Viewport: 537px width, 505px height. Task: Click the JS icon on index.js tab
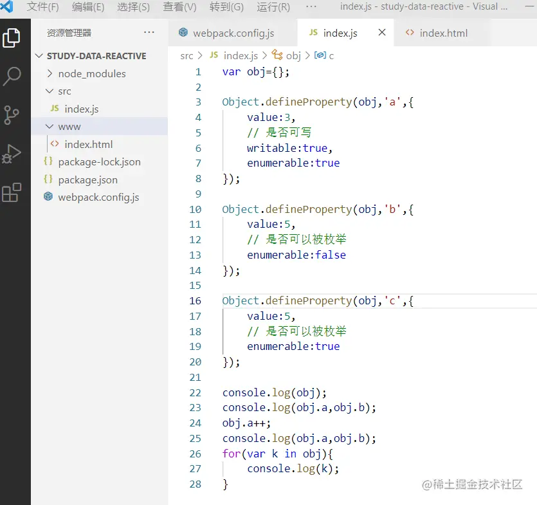(x=313, y=33)
